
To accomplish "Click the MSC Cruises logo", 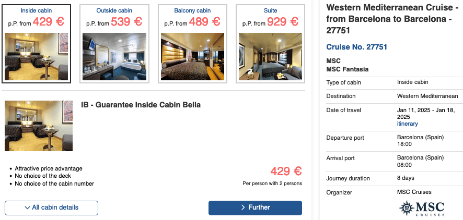I will pos(421,209).
